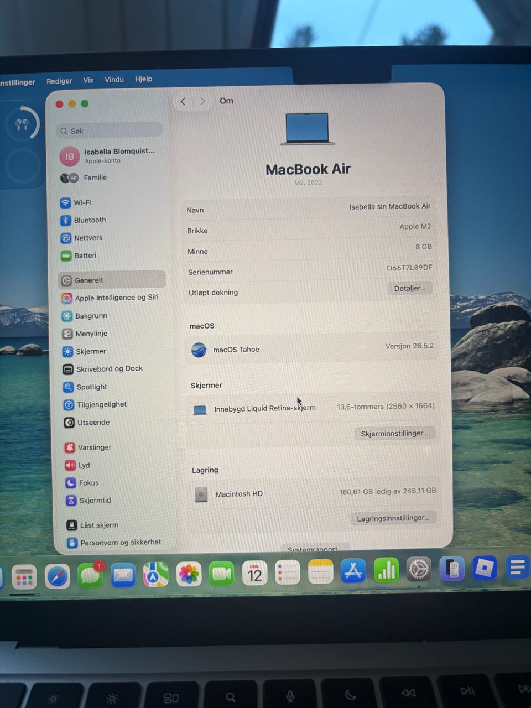Click Skjerminnstillinger... button
531x708 pixels.
(x=394, y=433)
